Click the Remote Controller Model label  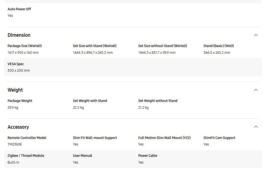coord(27,138)
